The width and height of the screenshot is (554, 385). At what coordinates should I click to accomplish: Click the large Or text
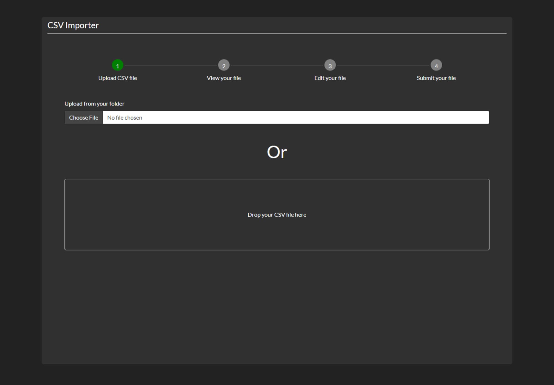277,152
